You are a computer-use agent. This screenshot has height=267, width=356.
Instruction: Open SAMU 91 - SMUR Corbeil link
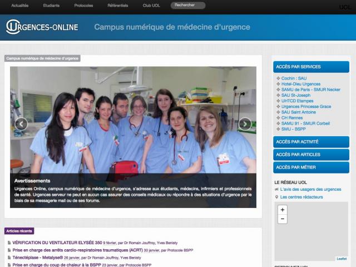tap(305, 123)
